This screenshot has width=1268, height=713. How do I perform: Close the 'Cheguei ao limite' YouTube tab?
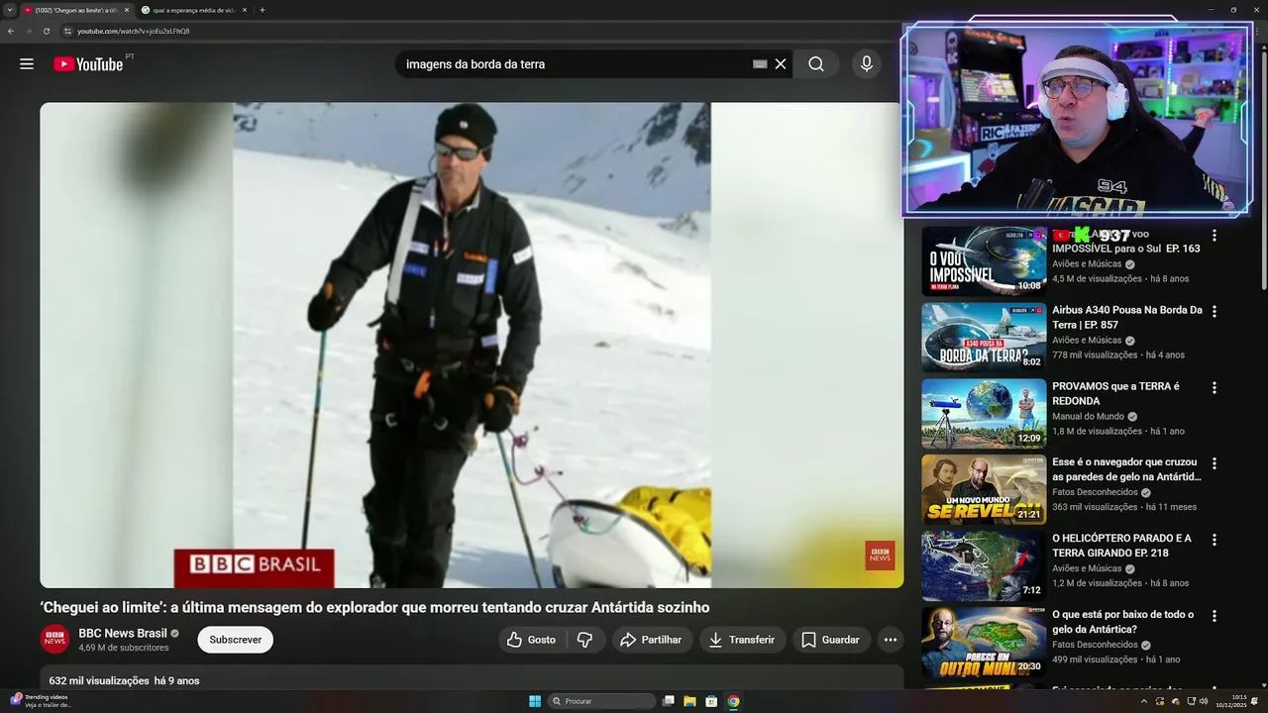click(x=127, y=10)
